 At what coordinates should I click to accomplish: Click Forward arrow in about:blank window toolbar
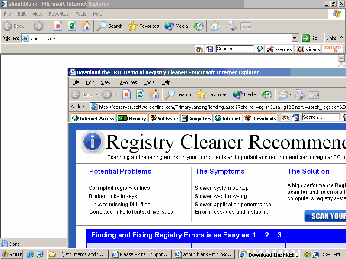(x=38, y=26)
